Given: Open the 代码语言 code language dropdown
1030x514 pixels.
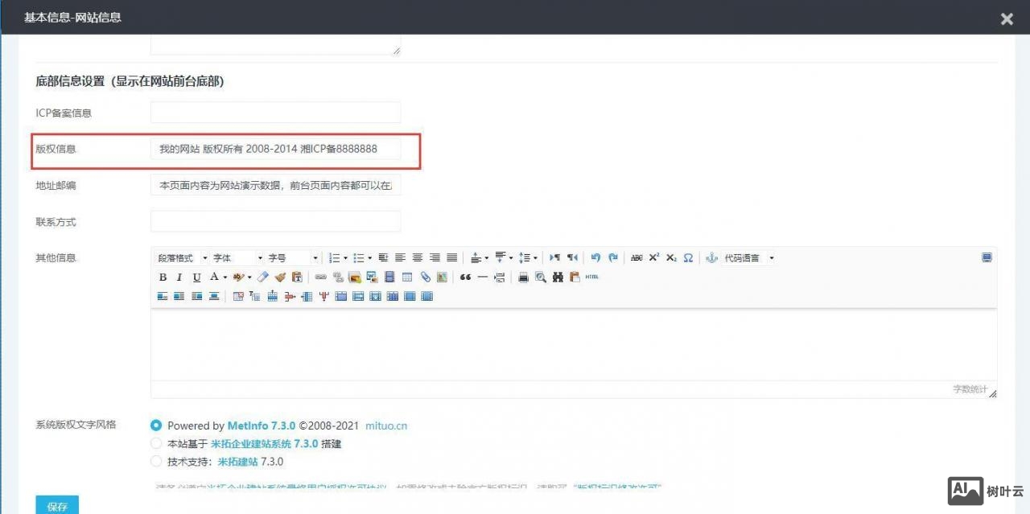Looking at the screenshot, I should (x=747, y=257).
